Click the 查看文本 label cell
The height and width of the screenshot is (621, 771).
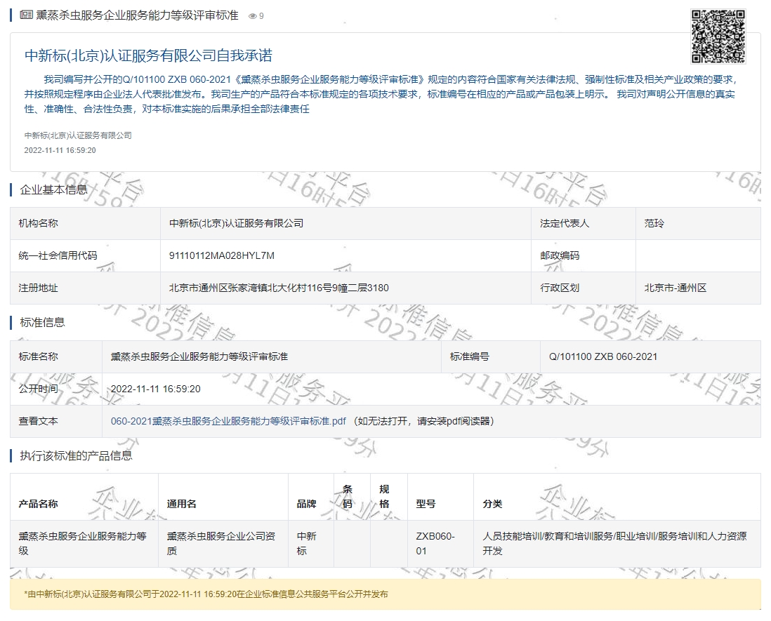[56, 421]
